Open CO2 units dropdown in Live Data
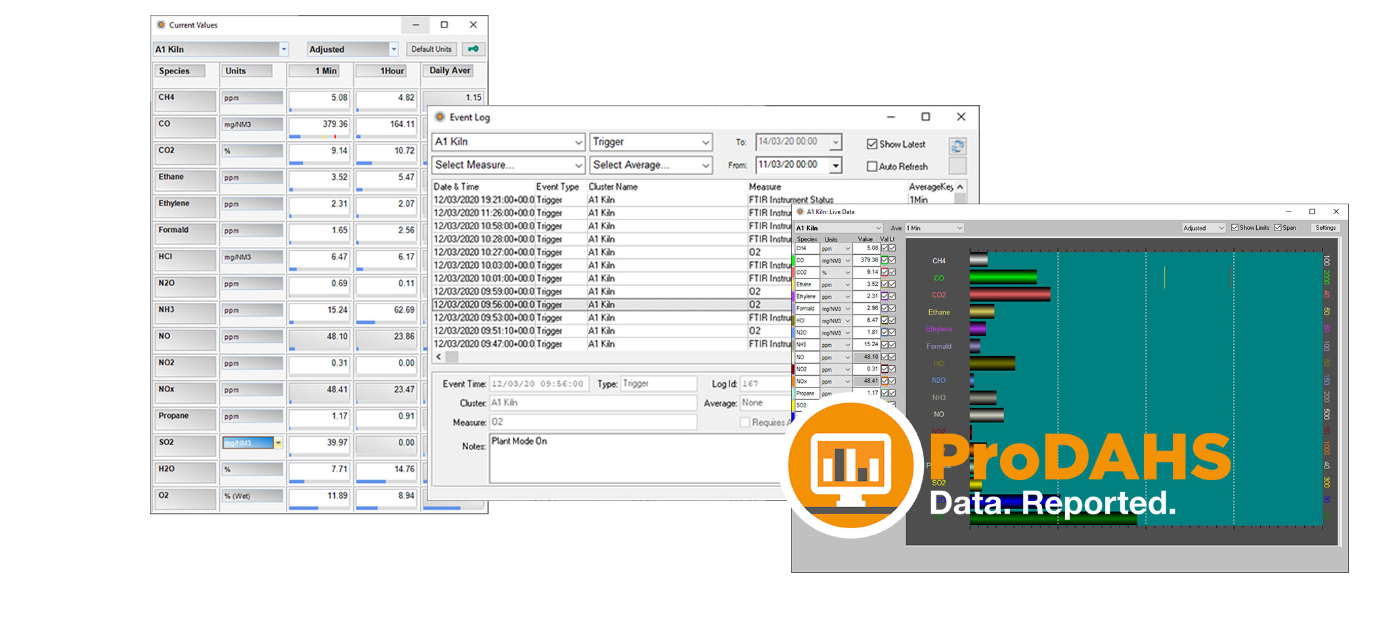 (x=848, y=273)
